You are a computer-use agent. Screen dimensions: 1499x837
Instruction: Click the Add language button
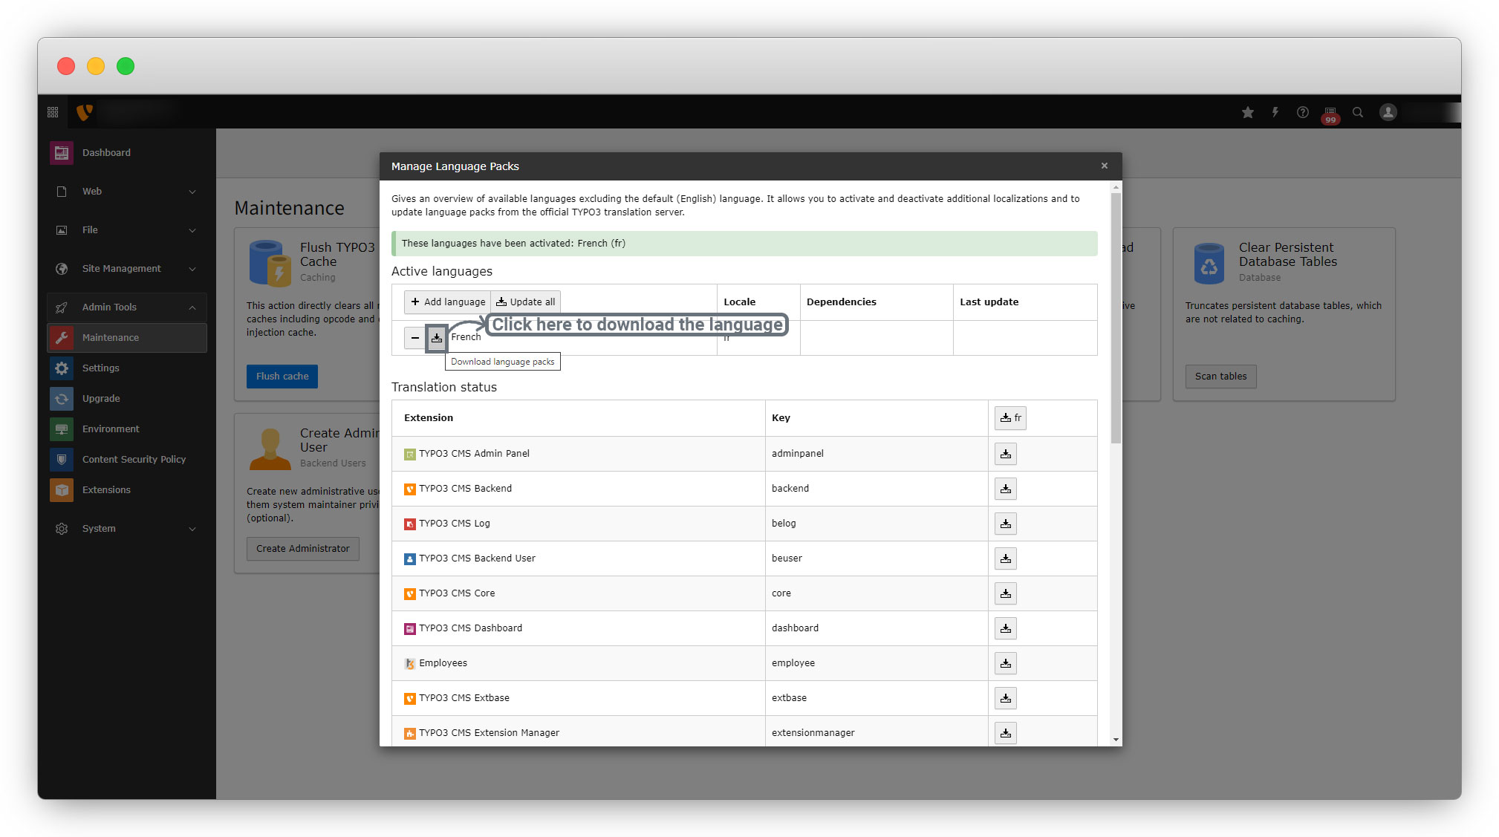(448, 302)
